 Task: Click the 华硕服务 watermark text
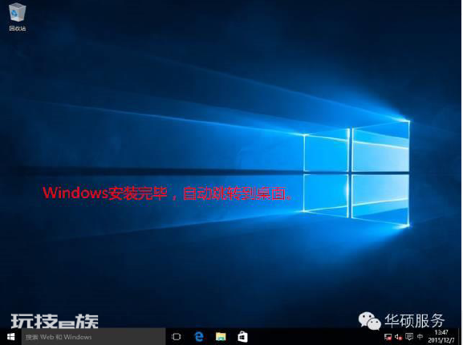pyautogui.click(x=414, y=321)
